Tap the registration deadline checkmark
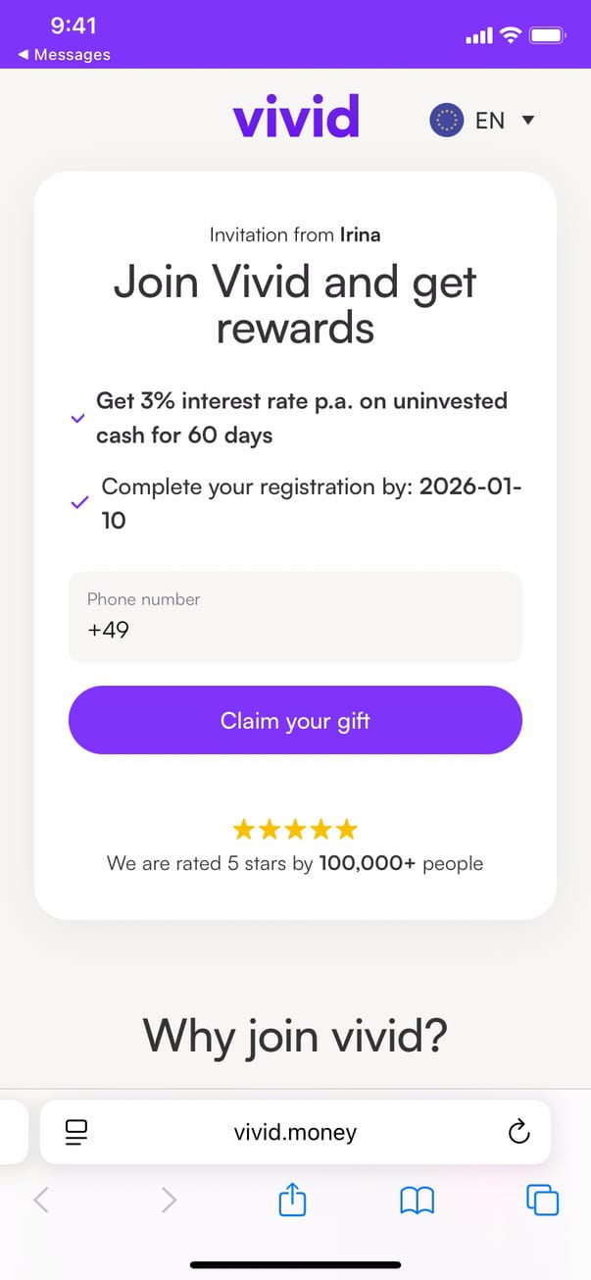Screen dimensions: 591x1280 pos(79,503)
